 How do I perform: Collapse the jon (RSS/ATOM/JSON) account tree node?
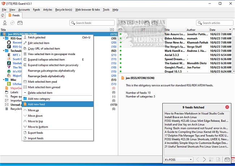coord(1,34)
